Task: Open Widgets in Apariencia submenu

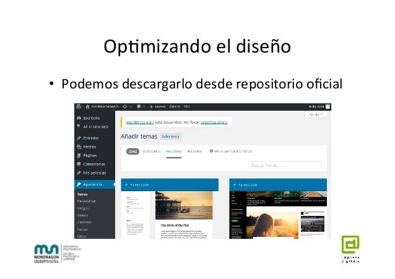Action: [84, 208]
